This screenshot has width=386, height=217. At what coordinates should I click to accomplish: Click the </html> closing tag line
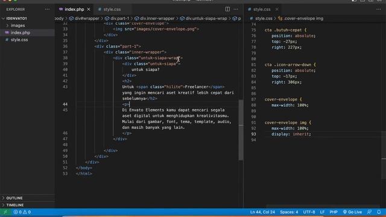click(x=84, y=174)
